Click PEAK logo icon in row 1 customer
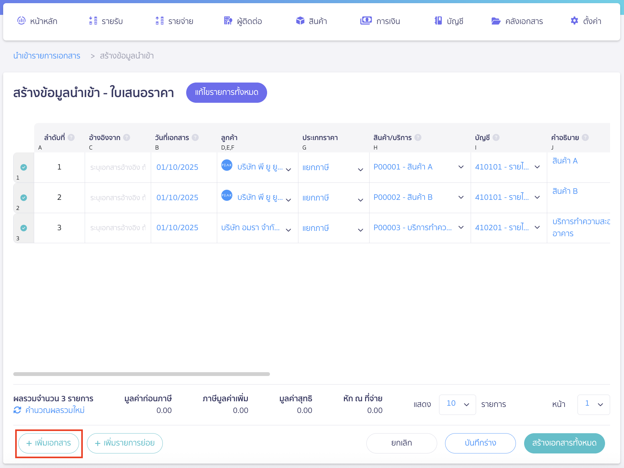624x468 pixels. click(x=227, y=165)
